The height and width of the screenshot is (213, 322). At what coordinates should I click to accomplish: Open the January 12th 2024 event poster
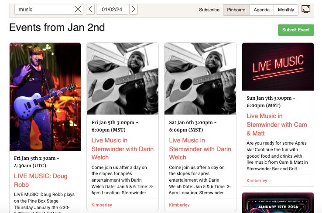tap(278, 203)
